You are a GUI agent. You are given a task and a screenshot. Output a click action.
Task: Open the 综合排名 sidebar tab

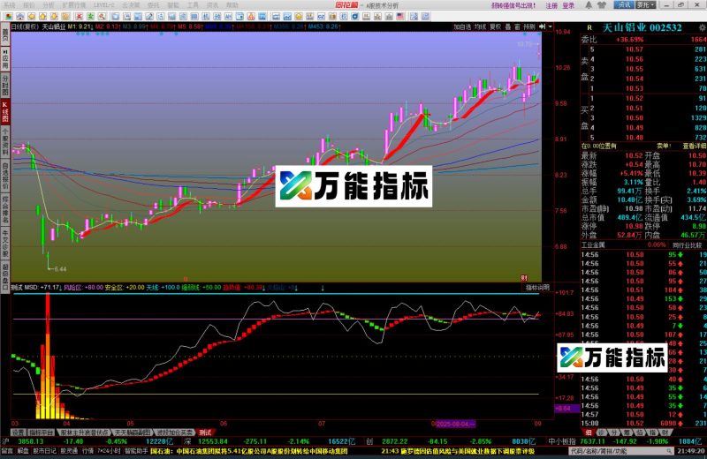coord(5,209)
